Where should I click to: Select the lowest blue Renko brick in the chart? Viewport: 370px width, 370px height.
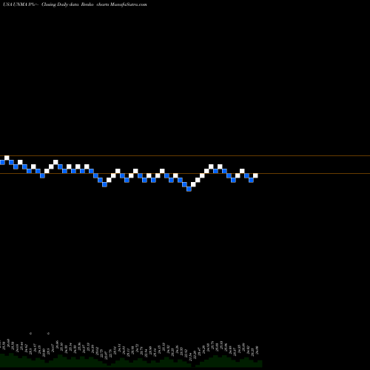pyautogui.click(x=189, y=189)
